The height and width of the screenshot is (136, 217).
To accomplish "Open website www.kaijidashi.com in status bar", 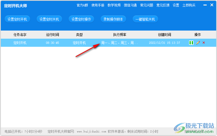I will [x=91, y=131].
